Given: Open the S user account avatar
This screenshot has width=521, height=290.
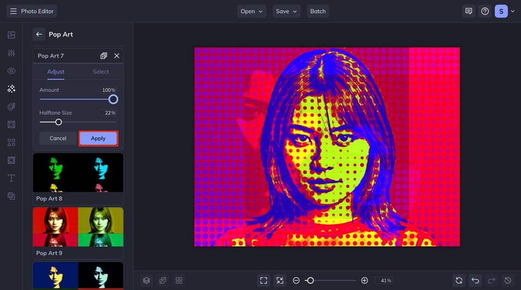Looking at the screenshot, I should pos(501,11).
